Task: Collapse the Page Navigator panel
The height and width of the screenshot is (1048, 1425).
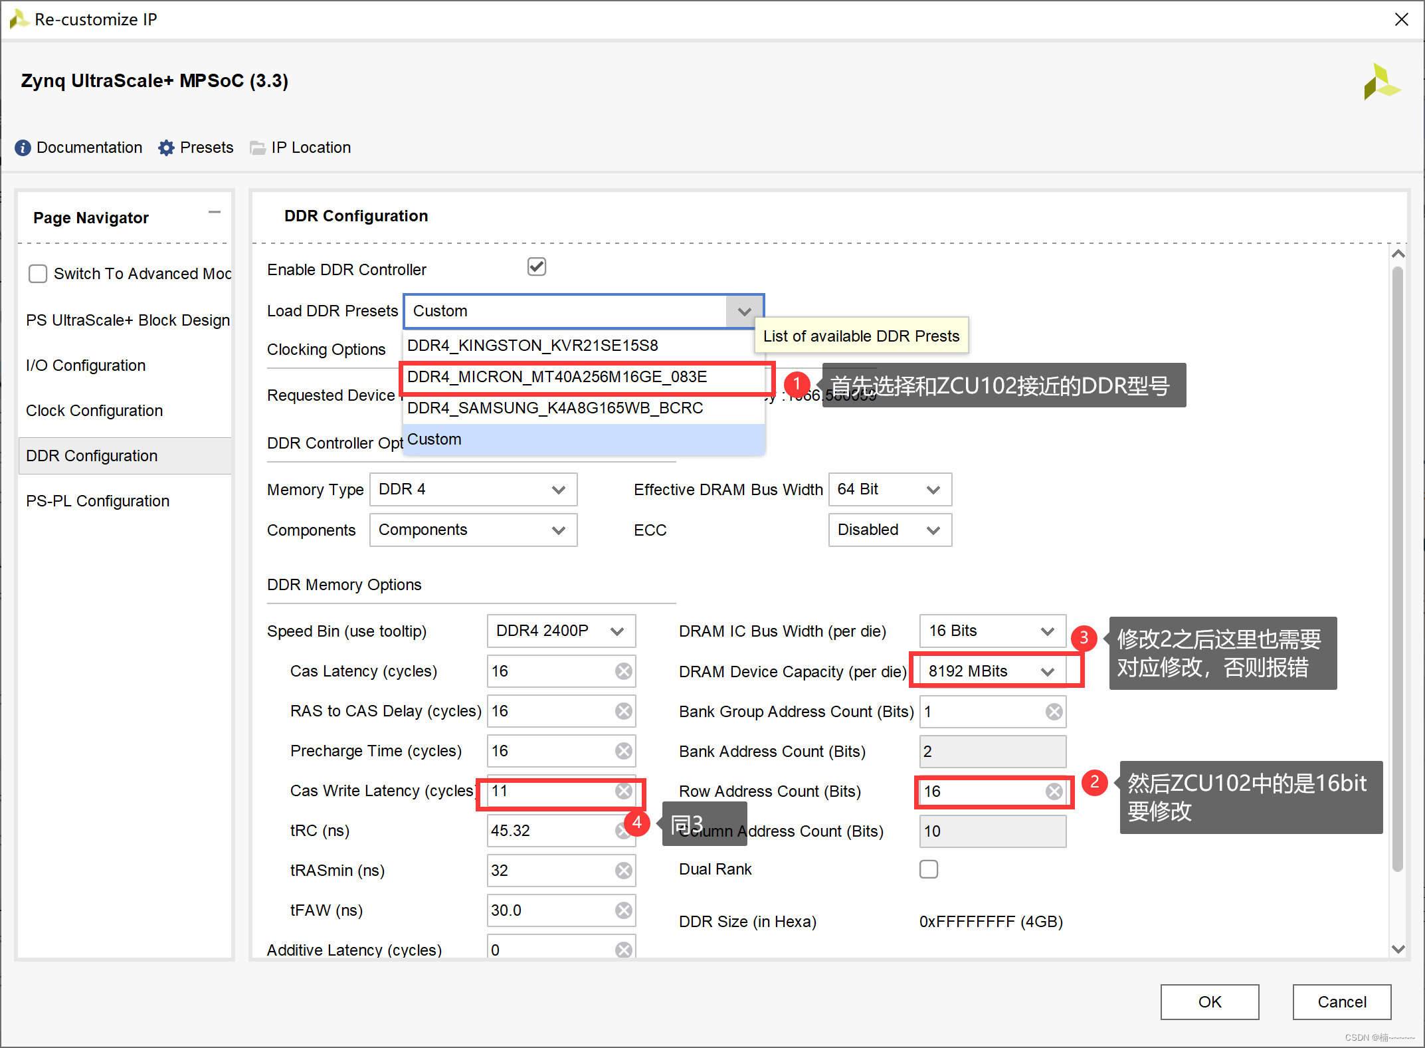Action: (x=214, y=213)
